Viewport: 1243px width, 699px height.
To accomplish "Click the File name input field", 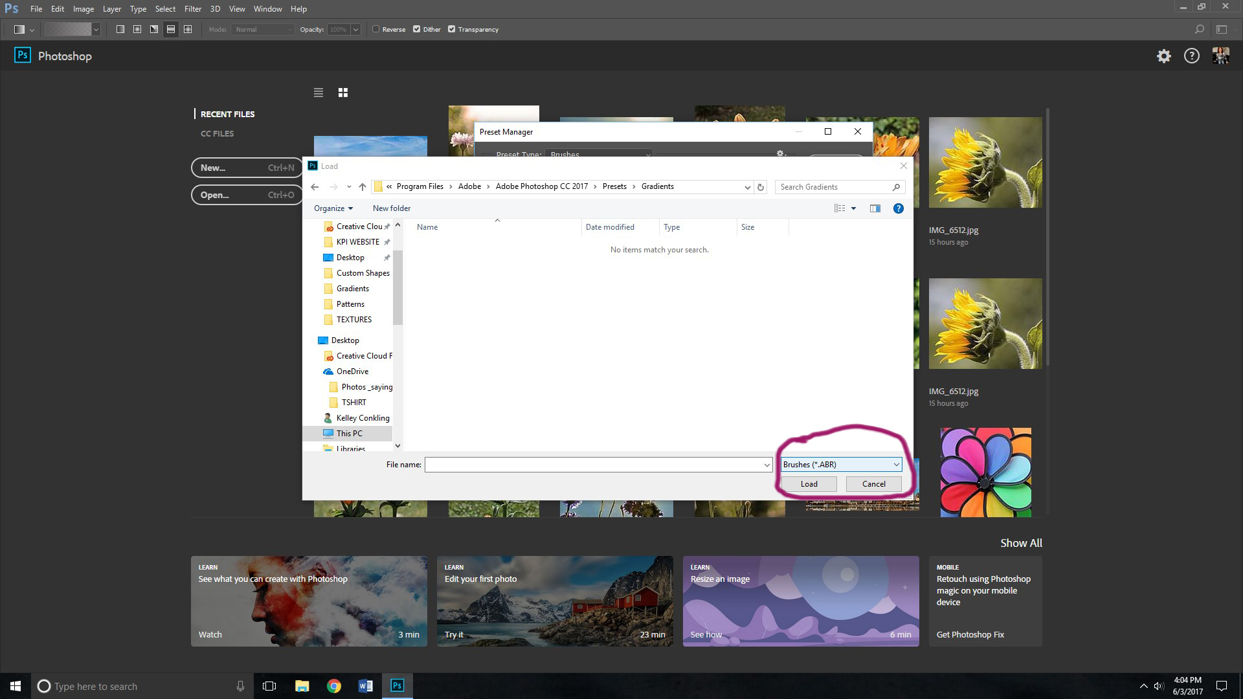I will tap(594, 465).
